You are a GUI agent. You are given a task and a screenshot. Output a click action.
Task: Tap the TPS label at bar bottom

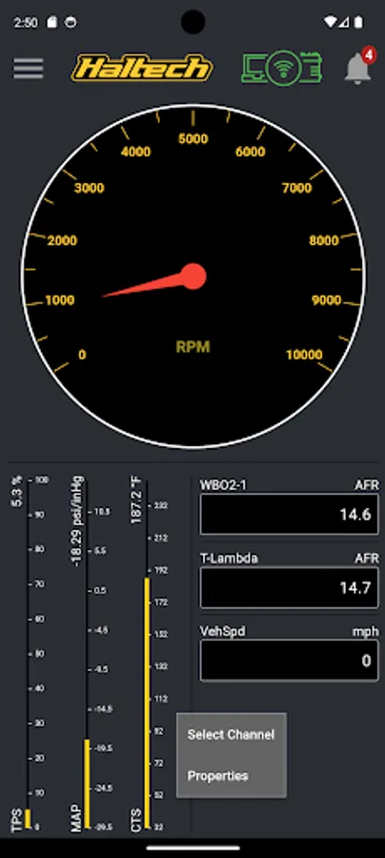point(17,819)
